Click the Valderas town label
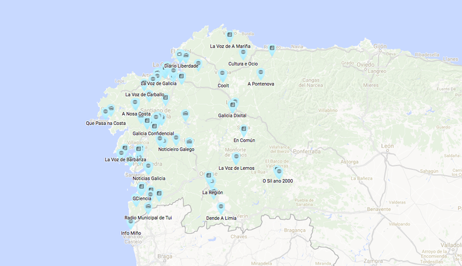This screenshot has width=462, height=266. point(397,202)
